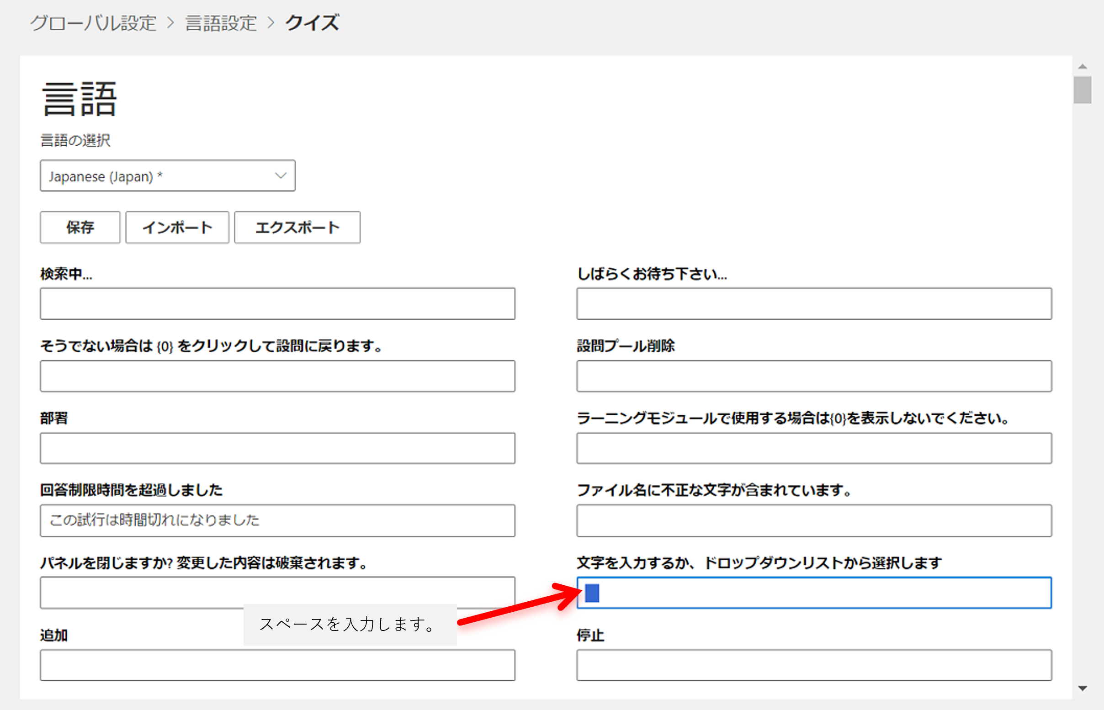The image size is (1104, 710).
Task: Click input under そうでない場合は {0} をクリック
Action: (x=277, y=376)
